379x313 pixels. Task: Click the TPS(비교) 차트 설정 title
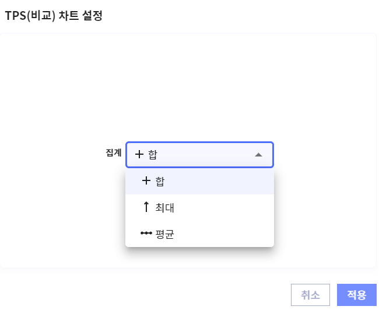(53, 16)
